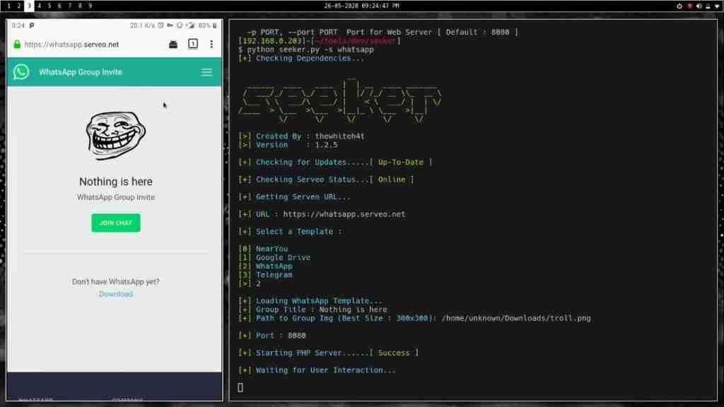Viewport: 724px width, 407px height.
Task: Click the WhatsApp Group Invite header title
Action: [x=81, y=72]
